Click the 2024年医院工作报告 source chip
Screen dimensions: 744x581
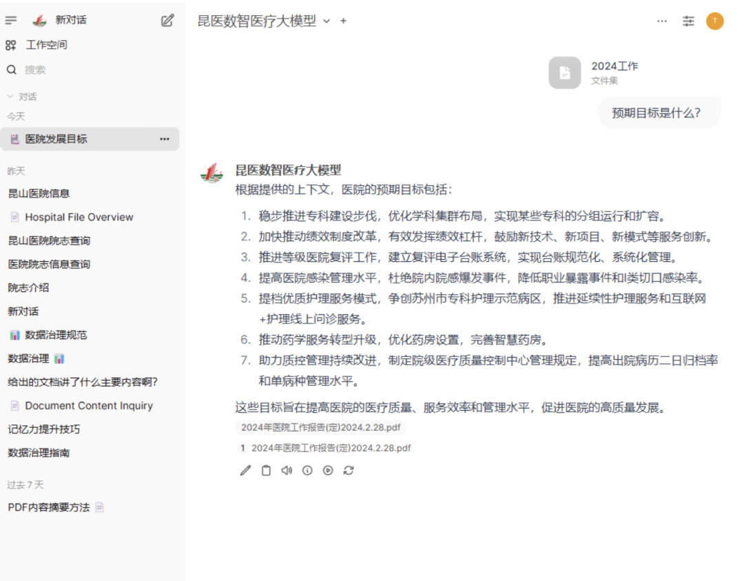321,427
